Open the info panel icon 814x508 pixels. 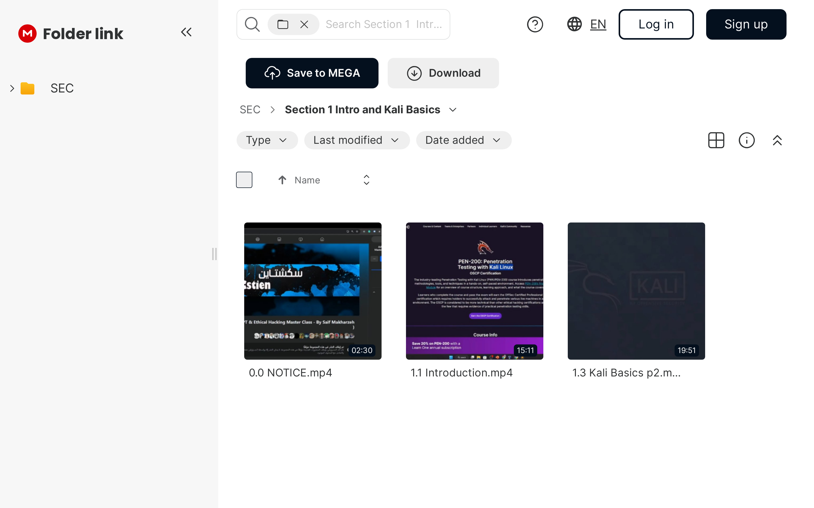point(746,140)
